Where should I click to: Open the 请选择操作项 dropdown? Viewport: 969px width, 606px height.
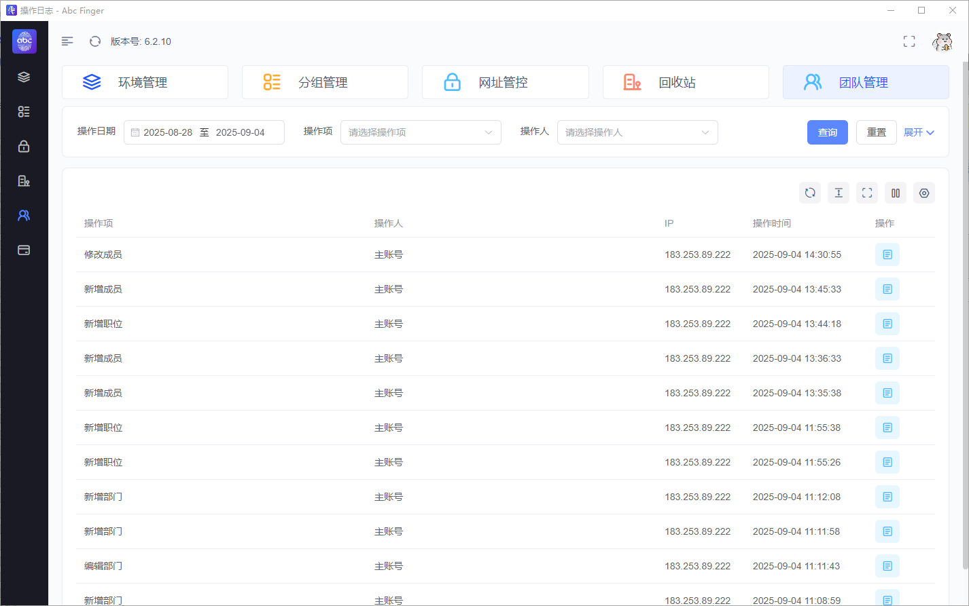pyautogui.click(x=421, y=132)
